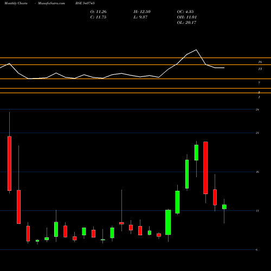271x271 pixels.
Task: Select the high value H: 12.50
Action: click(x=142, y=12)
